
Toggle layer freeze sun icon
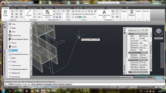(75, 17)
